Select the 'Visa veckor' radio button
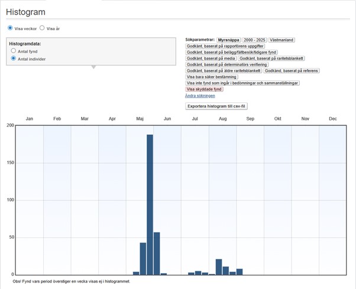The height and width of the screenshot is (289, 356). pyautogui.click(x=10, y=28)
